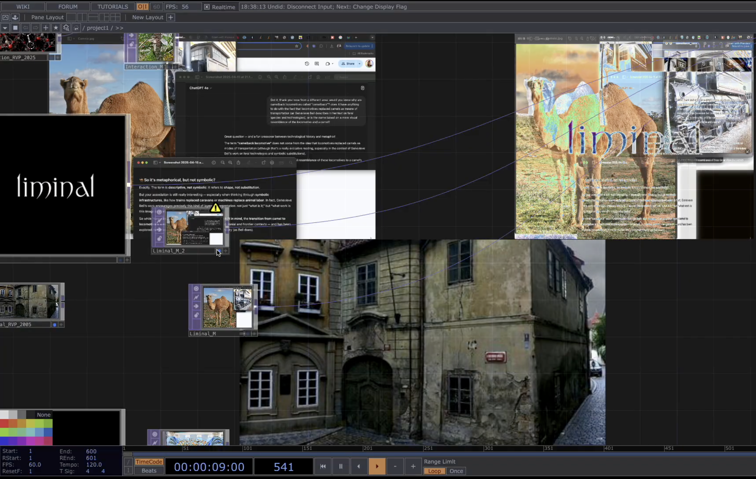
Task: Select Beats time display mode
Action: click(x=149, y=471)
